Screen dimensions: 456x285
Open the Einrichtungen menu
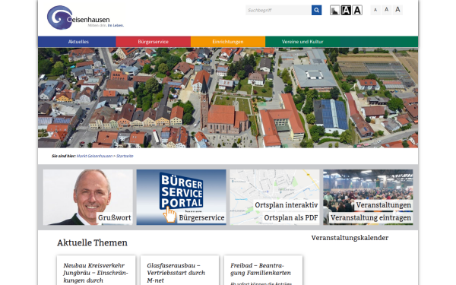(x=228, y=42)
